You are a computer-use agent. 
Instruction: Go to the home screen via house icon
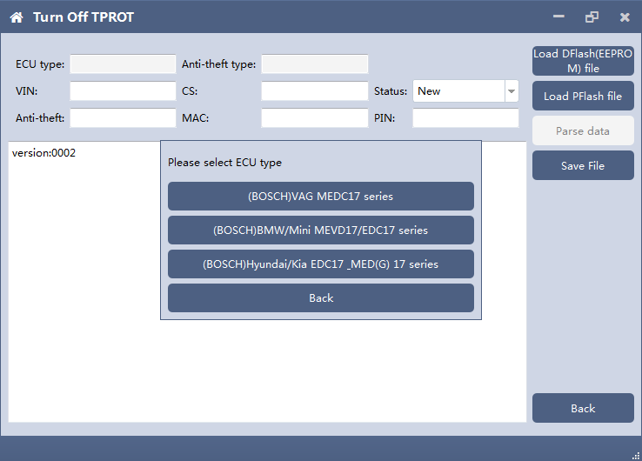pos(17,17)
